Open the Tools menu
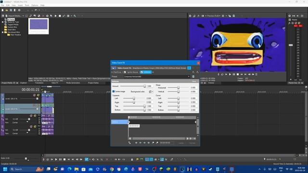 point(27,5)
